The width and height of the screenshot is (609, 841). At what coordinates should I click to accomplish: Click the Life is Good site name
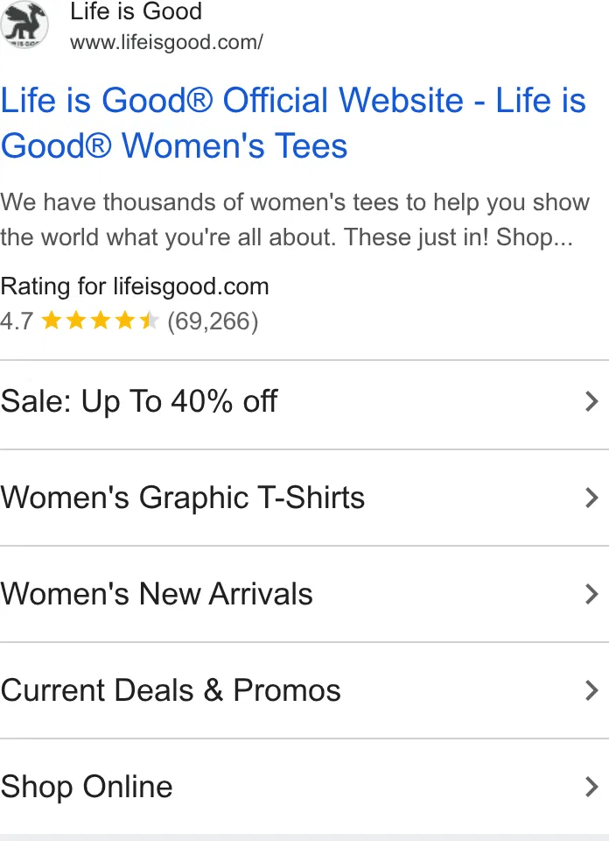pos(136,11)
